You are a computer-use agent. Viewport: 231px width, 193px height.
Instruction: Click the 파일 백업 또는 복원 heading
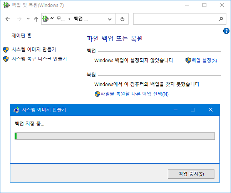tap(114, 39)
